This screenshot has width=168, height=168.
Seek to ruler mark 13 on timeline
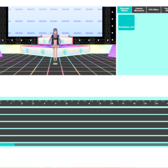(x=146, y=104)
